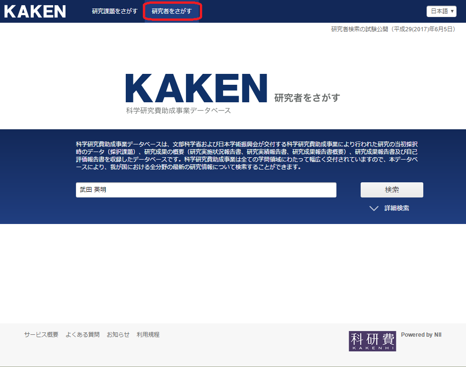Image resolution: width=466 pixels, height=367 pixels.
Task: Expand the 詳細検索 advanced search
Action: (389, 208)
